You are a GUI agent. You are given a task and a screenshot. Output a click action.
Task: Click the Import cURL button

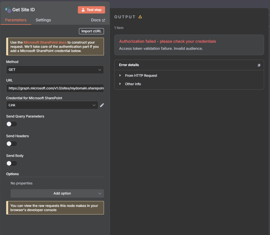point(91,31)
